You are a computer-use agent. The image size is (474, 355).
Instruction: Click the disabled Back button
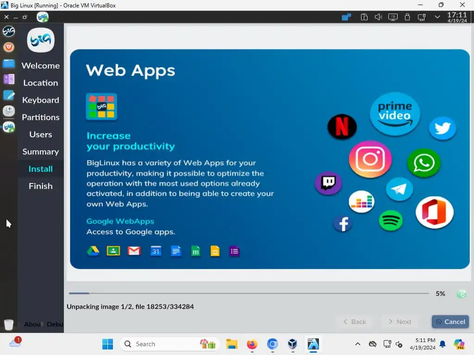point(354,322)
